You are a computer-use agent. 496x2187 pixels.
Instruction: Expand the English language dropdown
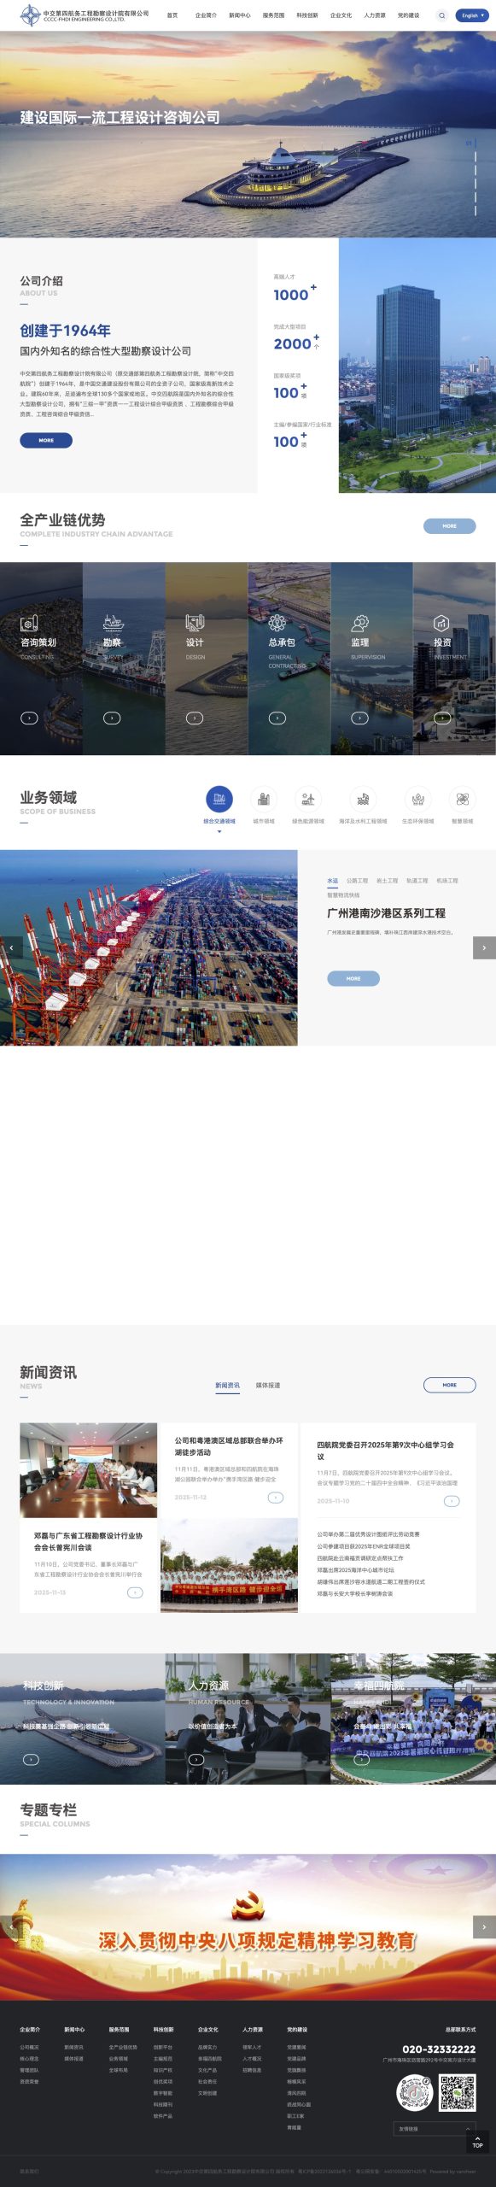point(471,15)
